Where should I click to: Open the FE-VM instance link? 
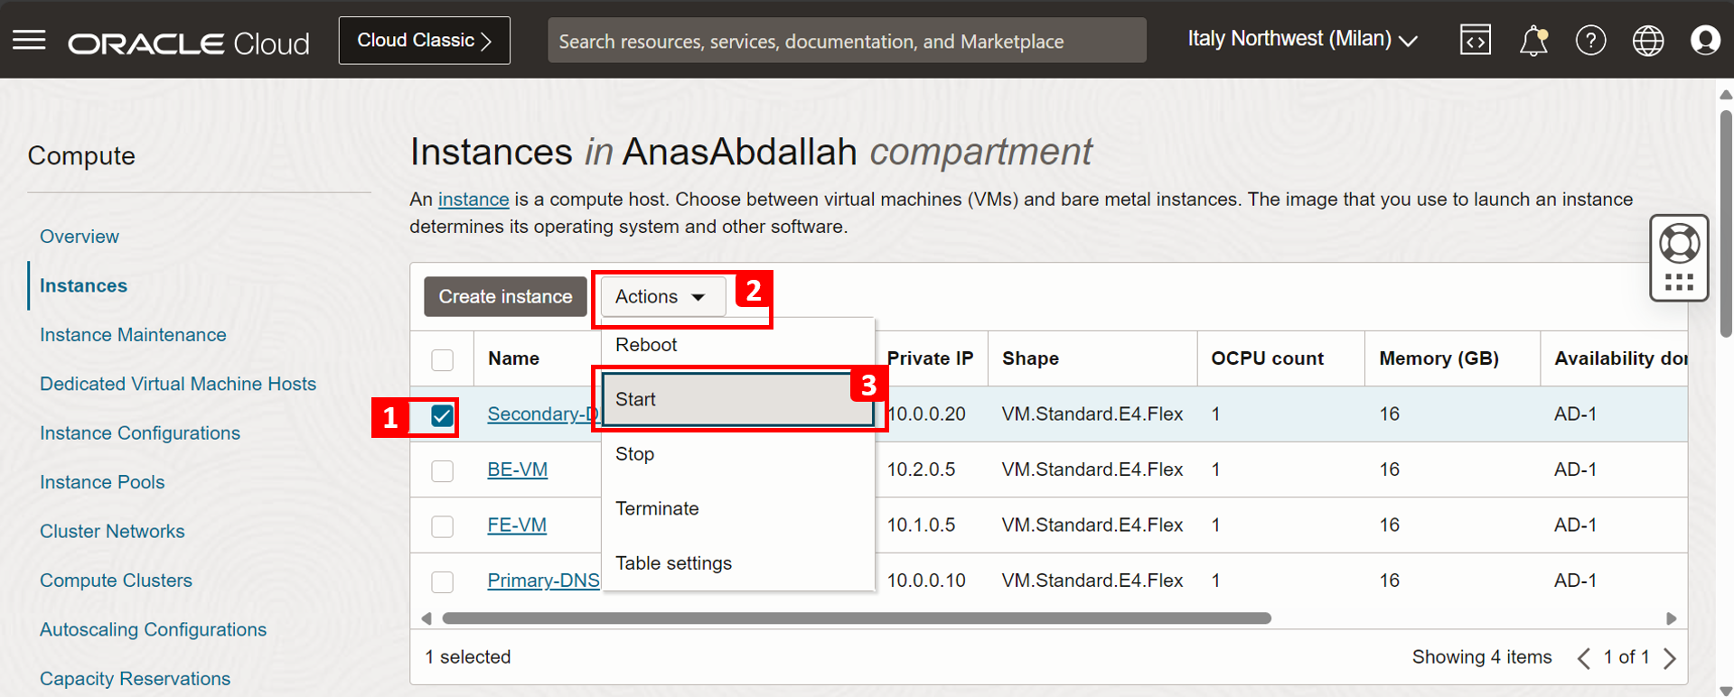tap(517, 525)
